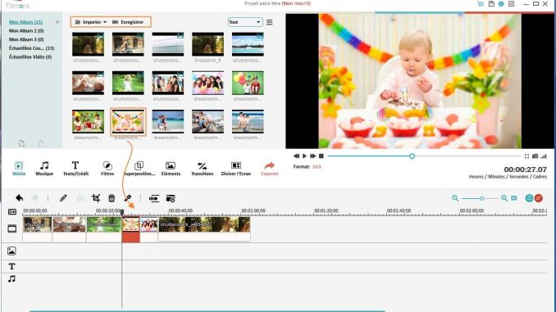Viewport: 556px width, 312px height.
Task: Click the save project icon in title bar
Action: click(491, 4)
